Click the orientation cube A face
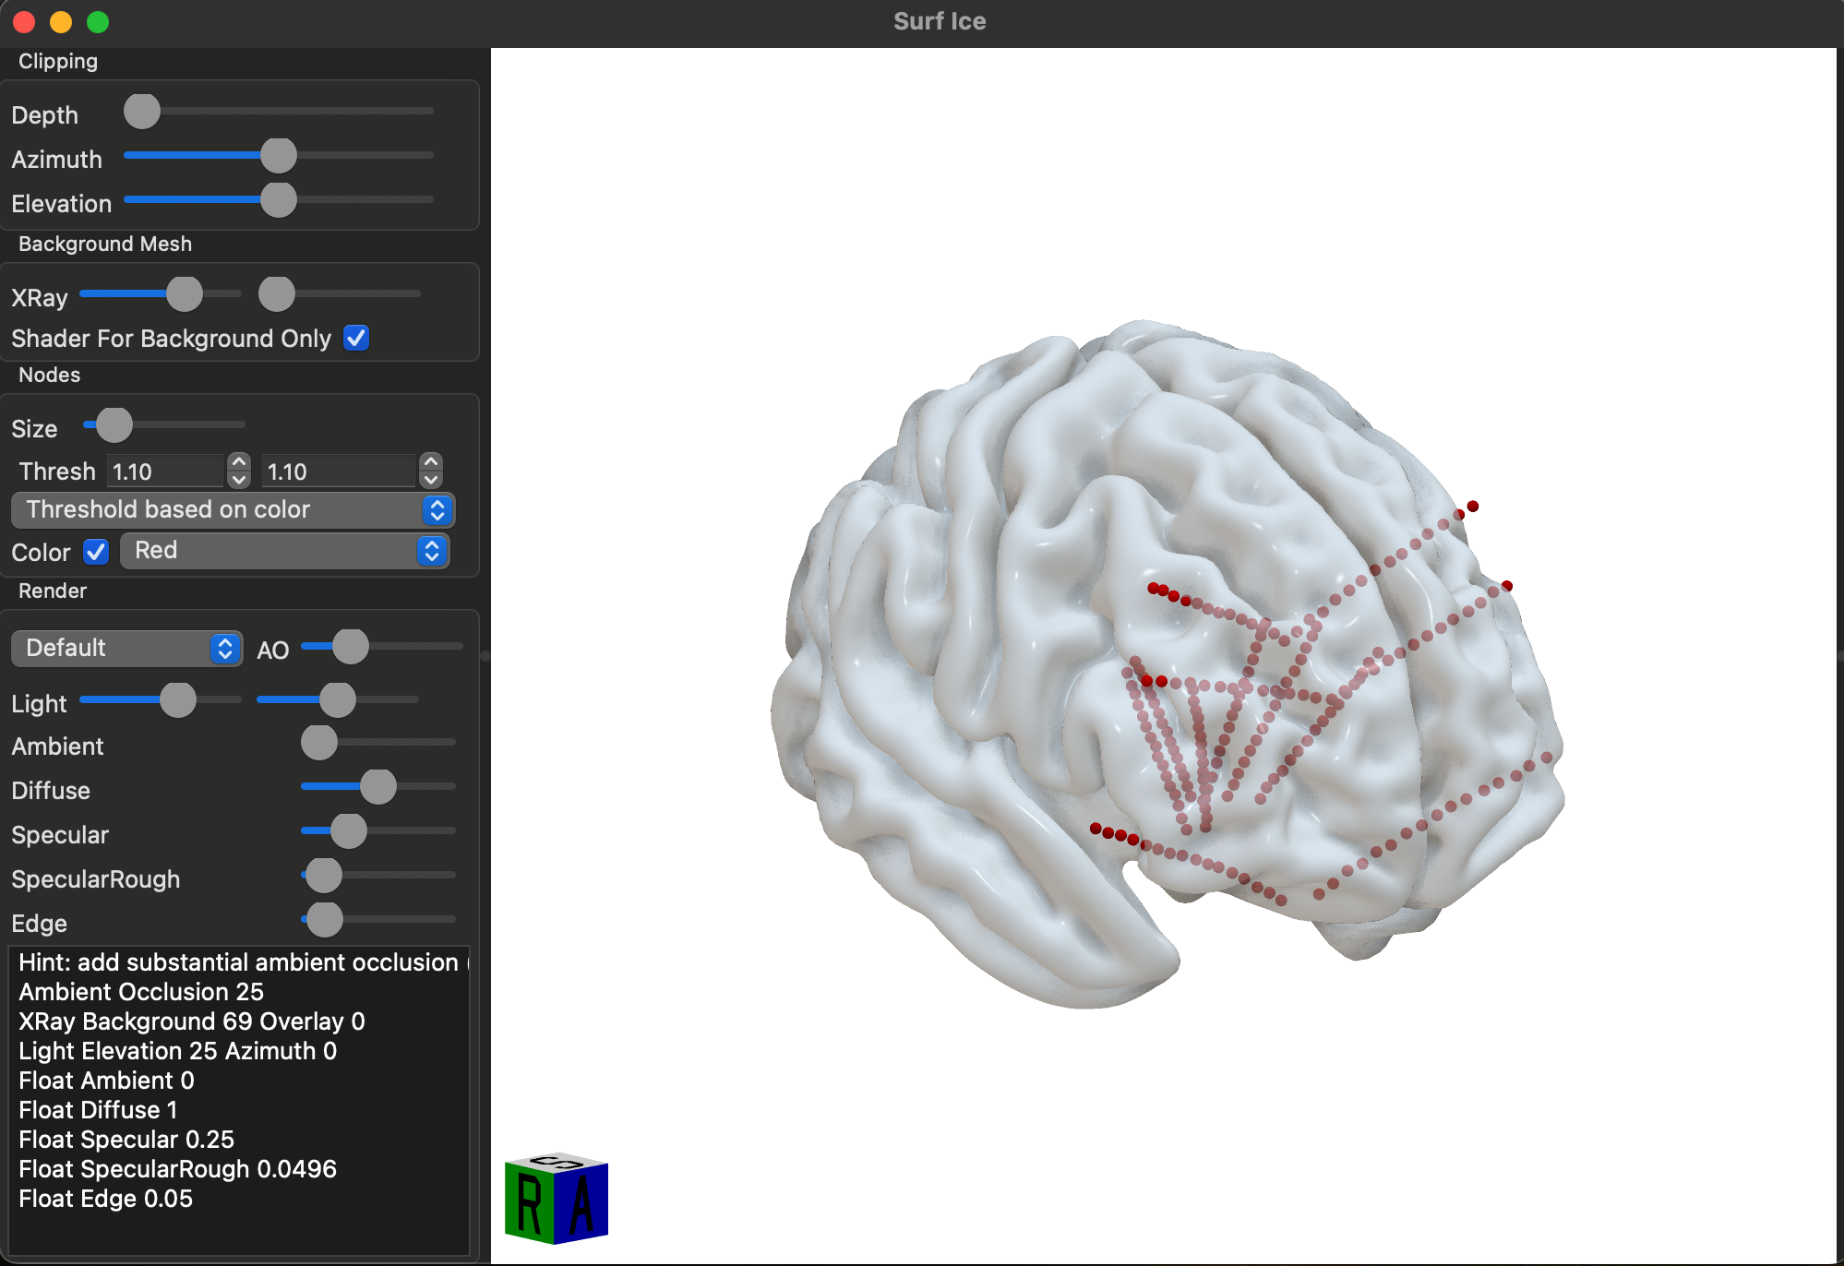Viewport: 1844px width, 1266px height. (582, 1202)
